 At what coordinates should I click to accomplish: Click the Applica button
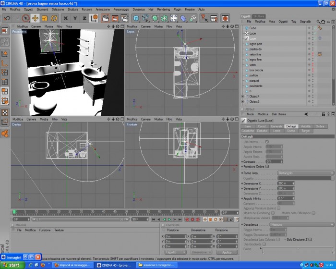227,252
